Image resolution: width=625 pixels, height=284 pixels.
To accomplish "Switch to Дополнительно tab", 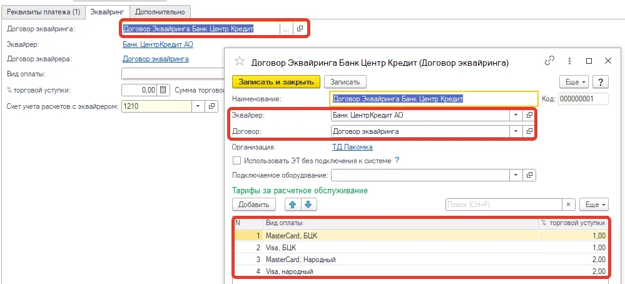I will (x=160, y=12).
